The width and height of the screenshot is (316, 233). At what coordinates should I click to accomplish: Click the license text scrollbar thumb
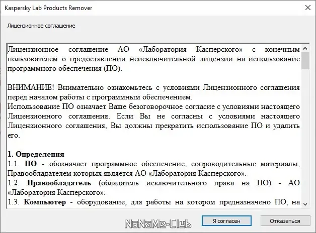(x=305, y=61)
